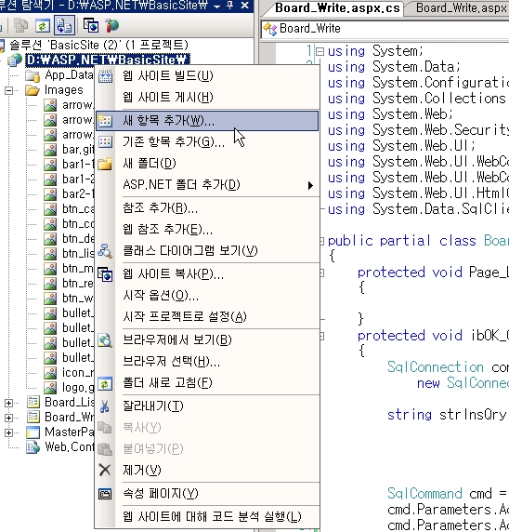Click the copy web site icon in menu
This screenshot has height=532, width=509.
coord(105,274)
